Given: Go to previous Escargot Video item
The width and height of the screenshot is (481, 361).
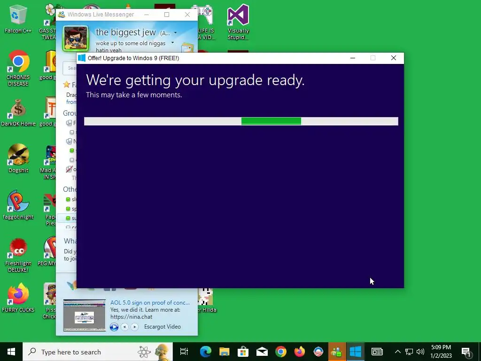Looking at the screenshot, I should coord(124,327).
